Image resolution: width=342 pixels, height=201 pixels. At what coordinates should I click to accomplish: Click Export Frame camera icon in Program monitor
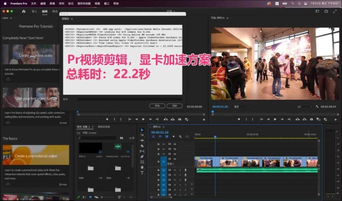pos(312,119)
